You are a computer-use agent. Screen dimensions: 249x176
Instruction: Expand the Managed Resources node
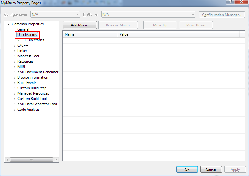click(14, 94)
